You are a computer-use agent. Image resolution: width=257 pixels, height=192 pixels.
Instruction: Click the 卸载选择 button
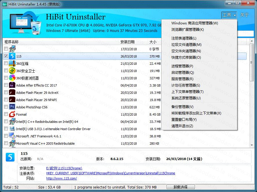[x=181, y=187]
